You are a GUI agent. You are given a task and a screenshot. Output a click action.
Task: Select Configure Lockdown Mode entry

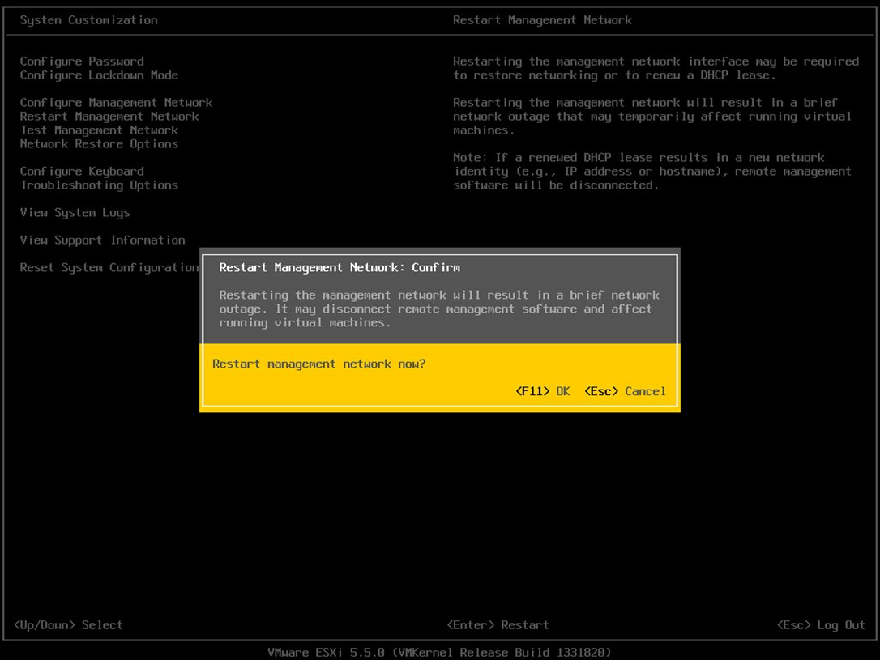(99, 75)
